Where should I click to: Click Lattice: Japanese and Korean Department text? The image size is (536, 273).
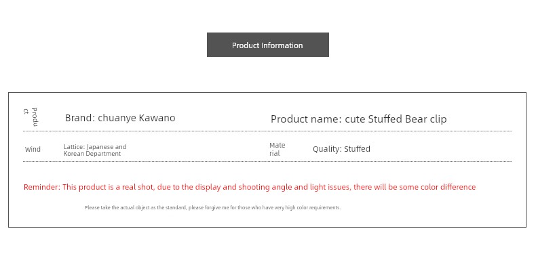(95, 150)
